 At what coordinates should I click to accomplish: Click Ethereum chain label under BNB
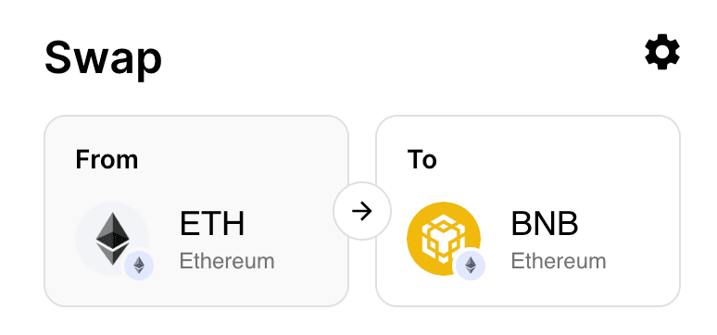pyautogui.click(x=559, y=261)
